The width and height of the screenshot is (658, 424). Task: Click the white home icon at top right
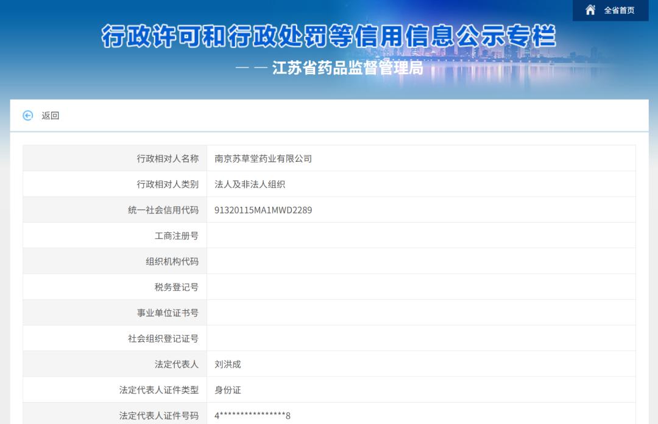click(x=589, y=10)
